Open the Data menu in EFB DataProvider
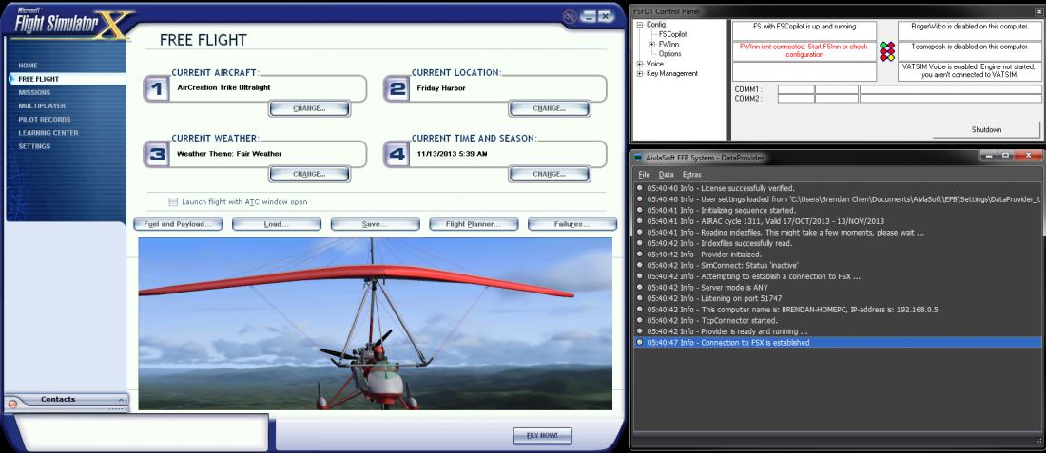The height and width of the screenshot is (453, 1046). pos(666,175)
